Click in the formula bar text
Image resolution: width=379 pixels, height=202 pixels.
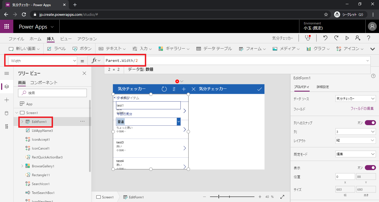[122, 61]
